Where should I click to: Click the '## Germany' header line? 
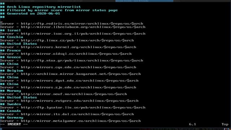[12, 118]
